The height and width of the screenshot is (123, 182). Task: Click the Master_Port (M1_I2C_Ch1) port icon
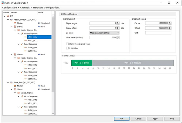pyautogui.click(x=11, y=20)
